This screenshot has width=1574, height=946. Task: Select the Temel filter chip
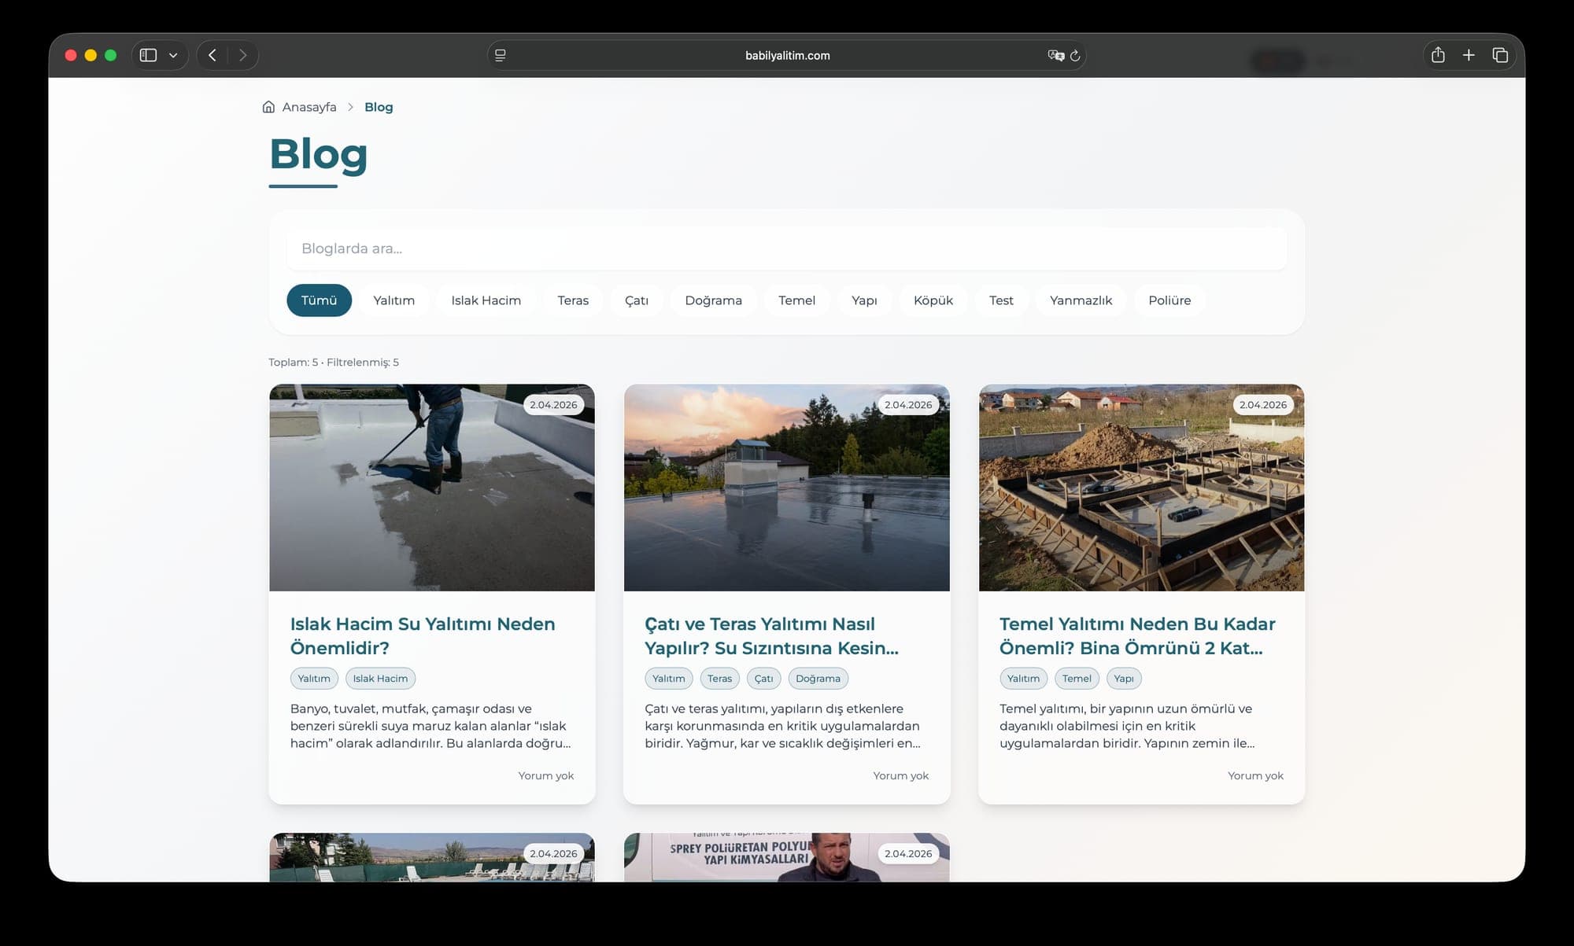pos(797,300)
